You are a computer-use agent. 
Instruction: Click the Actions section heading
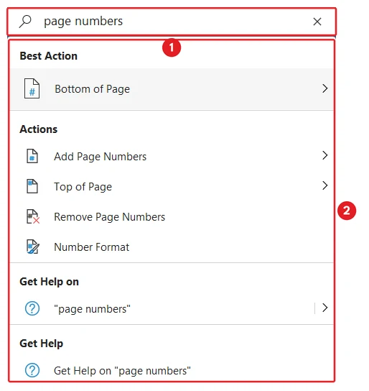pos(39,129)
